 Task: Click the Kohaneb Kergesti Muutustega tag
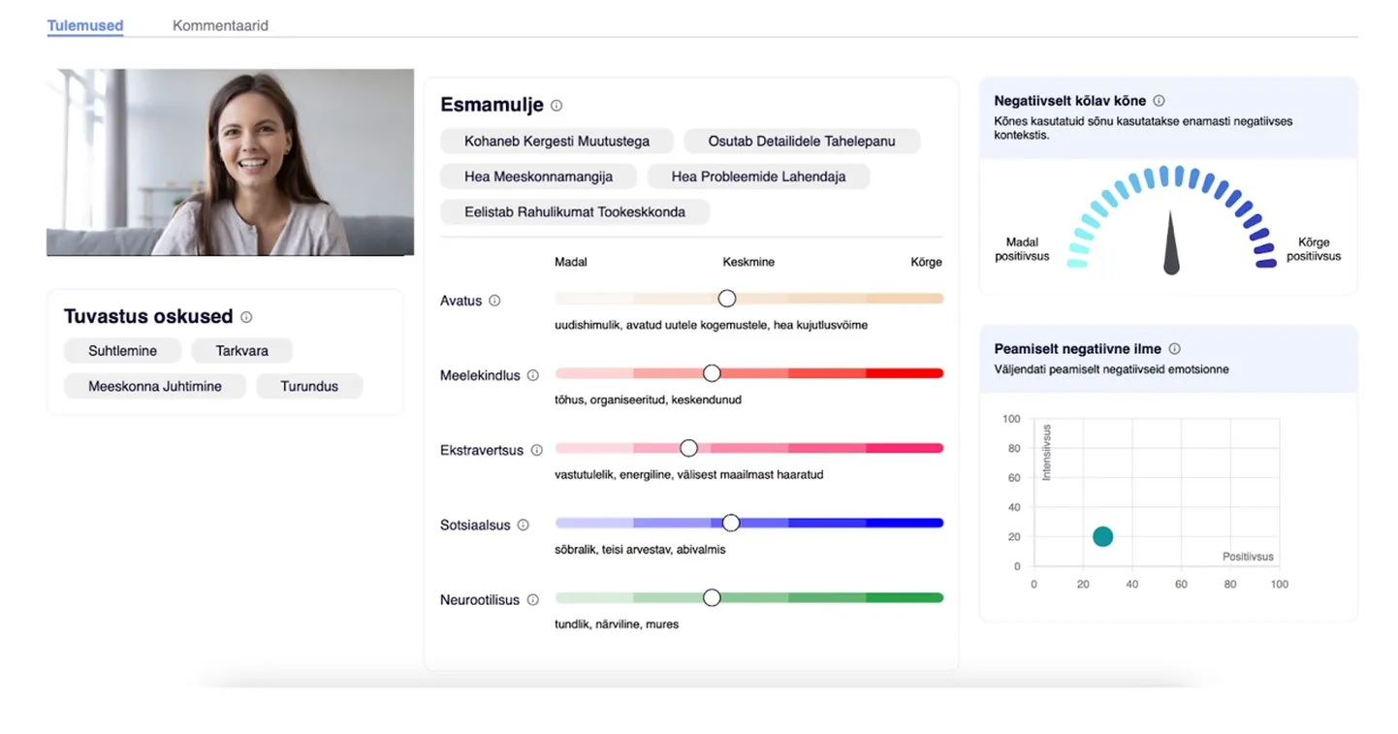pyautogui.click(x=556, y=141)
